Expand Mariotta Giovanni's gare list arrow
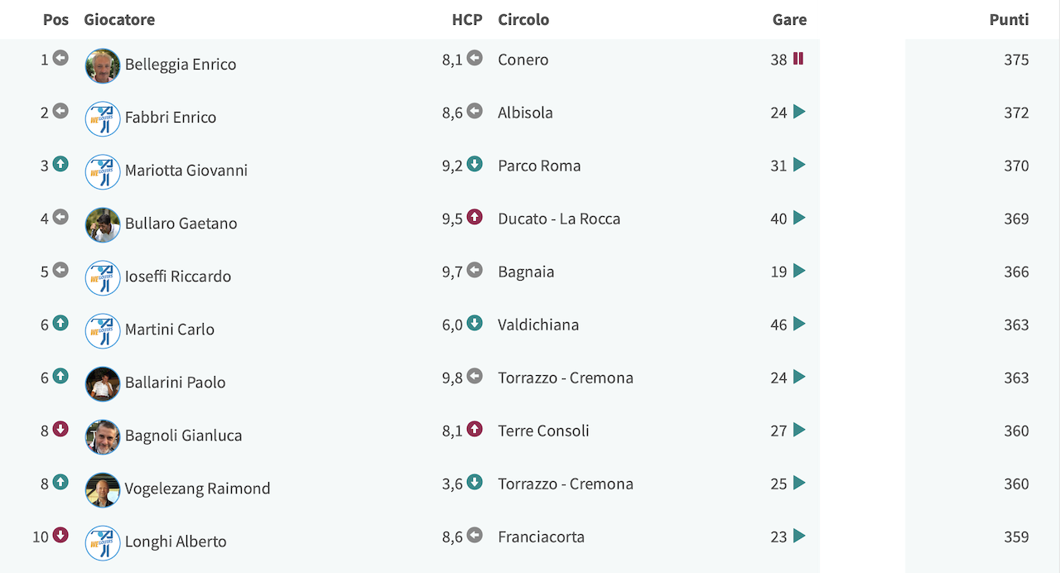Screen dimensions: 1060x573 pos(799,165)
